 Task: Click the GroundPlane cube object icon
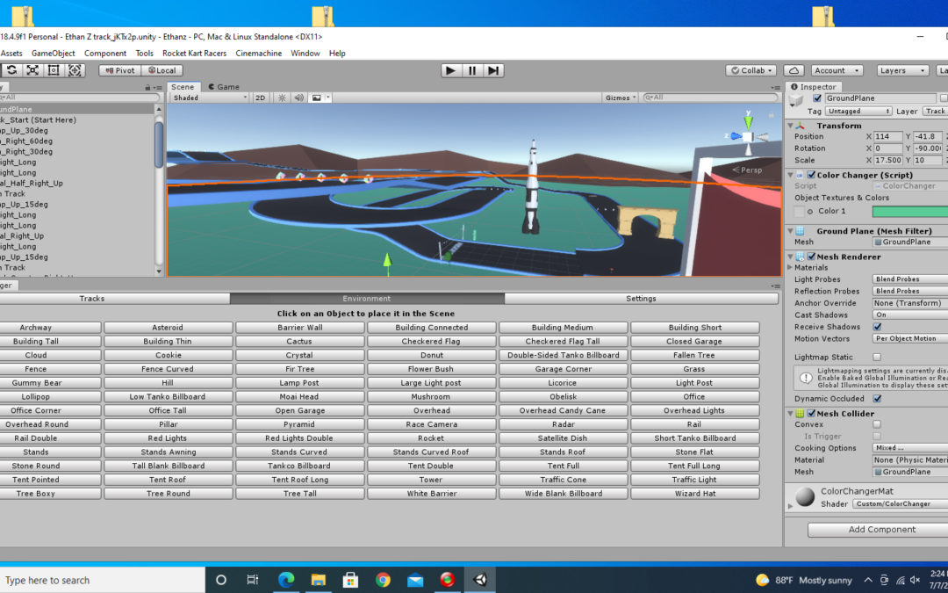797,100
